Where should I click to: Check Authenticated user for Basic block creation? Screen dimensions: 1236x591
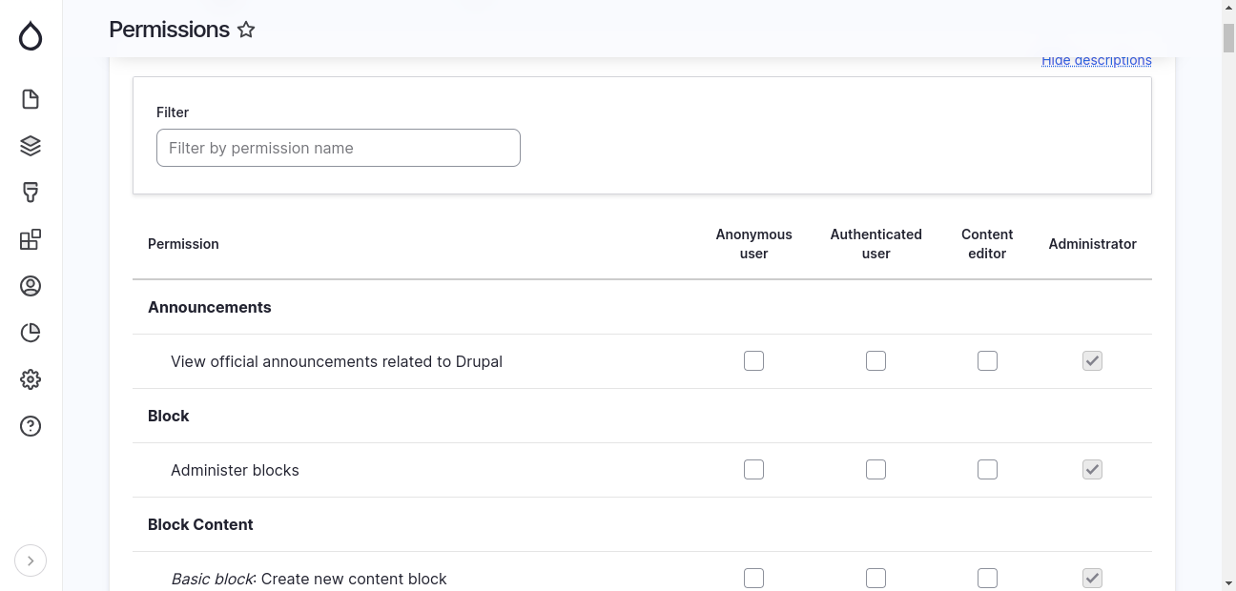[x=875, y=578]
